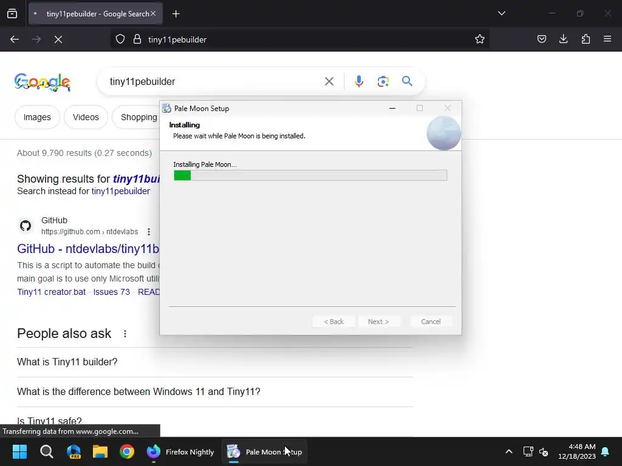The width and height of the screenshot is (622, 466).
Task: Stop loading the current page
Action: click(58, 39)
